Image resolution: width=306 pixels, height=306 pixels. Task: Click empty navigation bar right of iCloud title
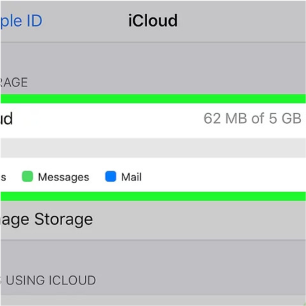(x=241, y=21)
